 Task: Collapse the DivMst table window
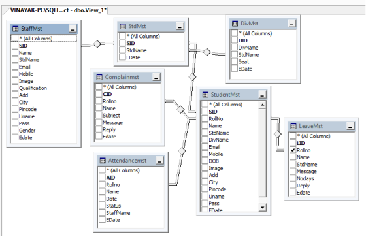pos(291,24)
